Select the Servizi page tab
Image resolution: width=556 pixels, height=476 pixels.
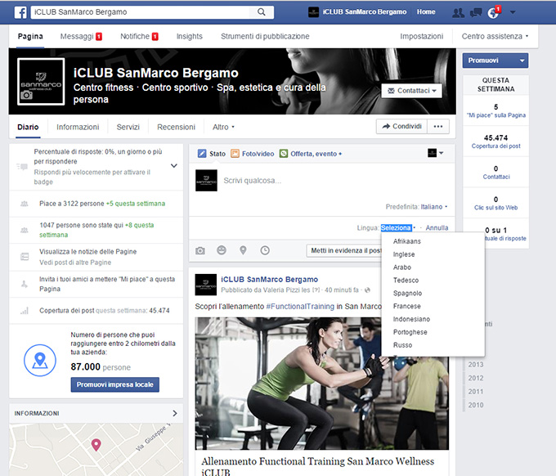(x=128, y=127)
